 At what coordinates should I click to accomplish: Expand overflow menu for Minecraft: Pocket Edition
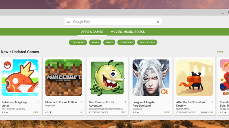tap(82, 102)
